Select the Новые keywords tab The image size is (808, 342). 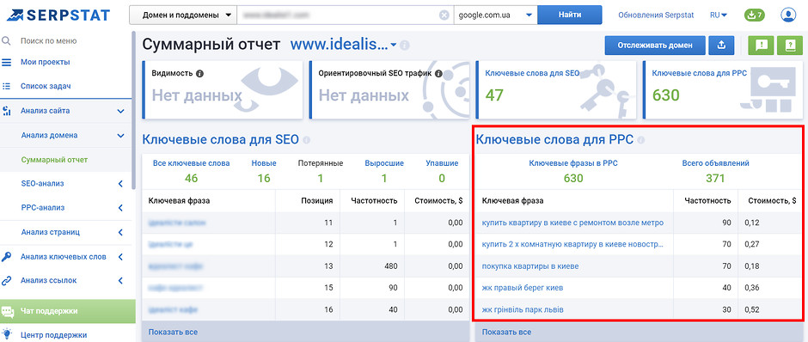(x=264, y=163)
